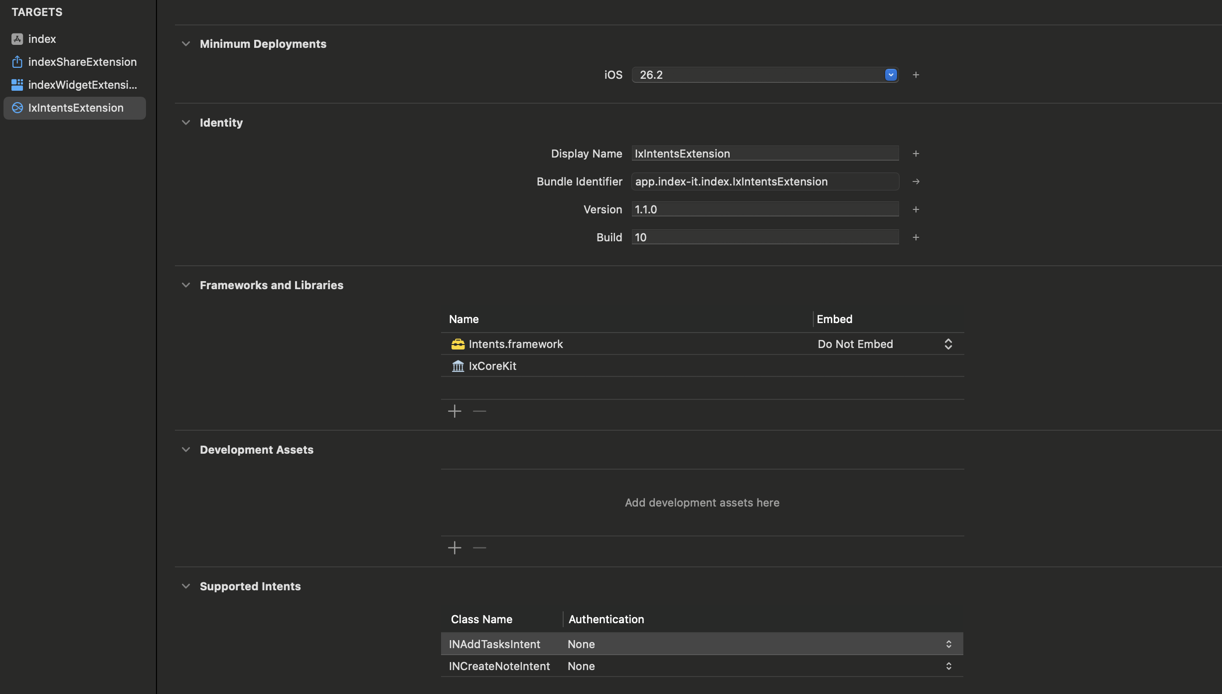The image size is (1222, 694).
Task: Click arrow icon next to Bundle Identifier
Action: tap(916, 181)
